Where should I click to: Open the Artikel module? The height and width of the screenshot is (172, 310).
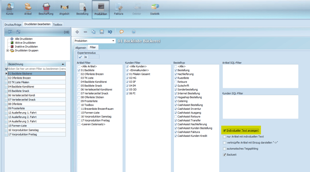point(28,9)
